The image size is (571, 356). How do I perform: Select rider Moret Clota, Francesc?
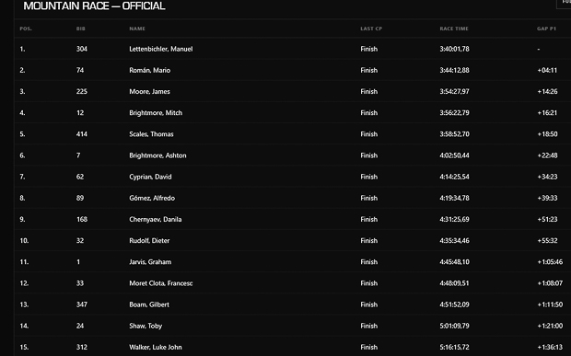160,283
